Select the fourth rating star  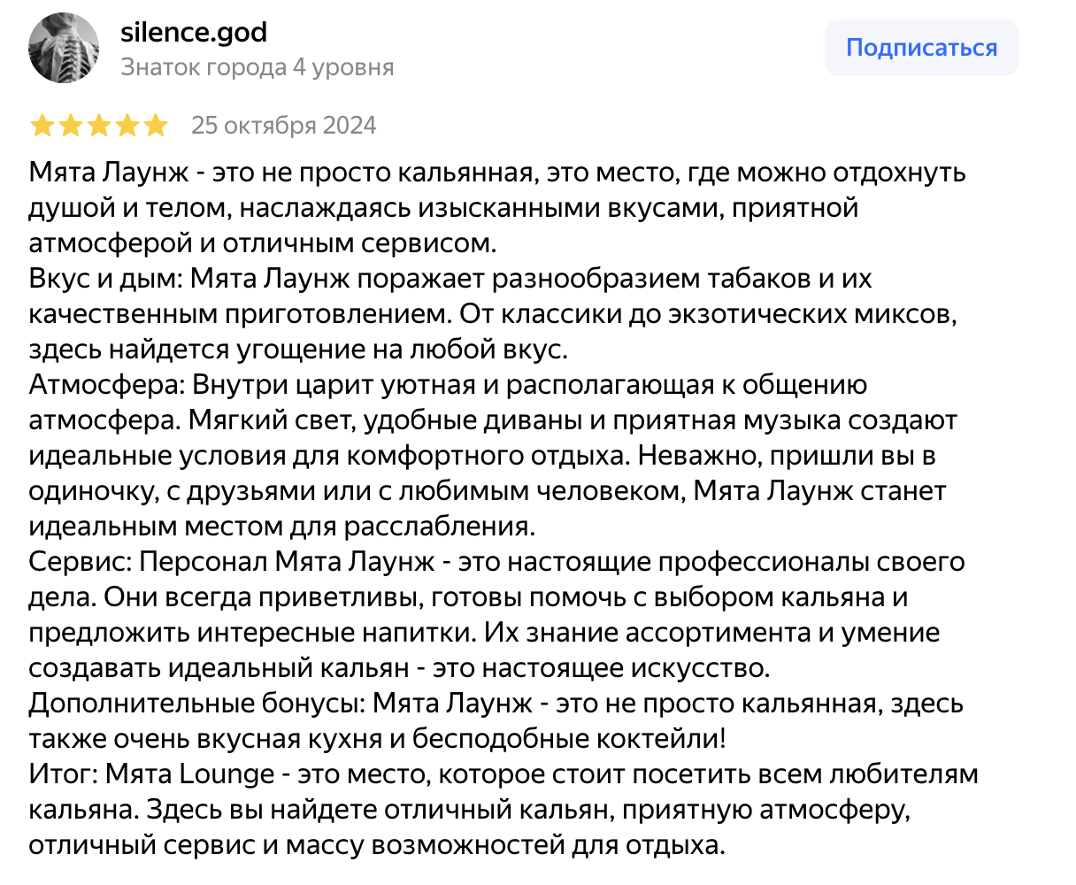pos(127,126)
